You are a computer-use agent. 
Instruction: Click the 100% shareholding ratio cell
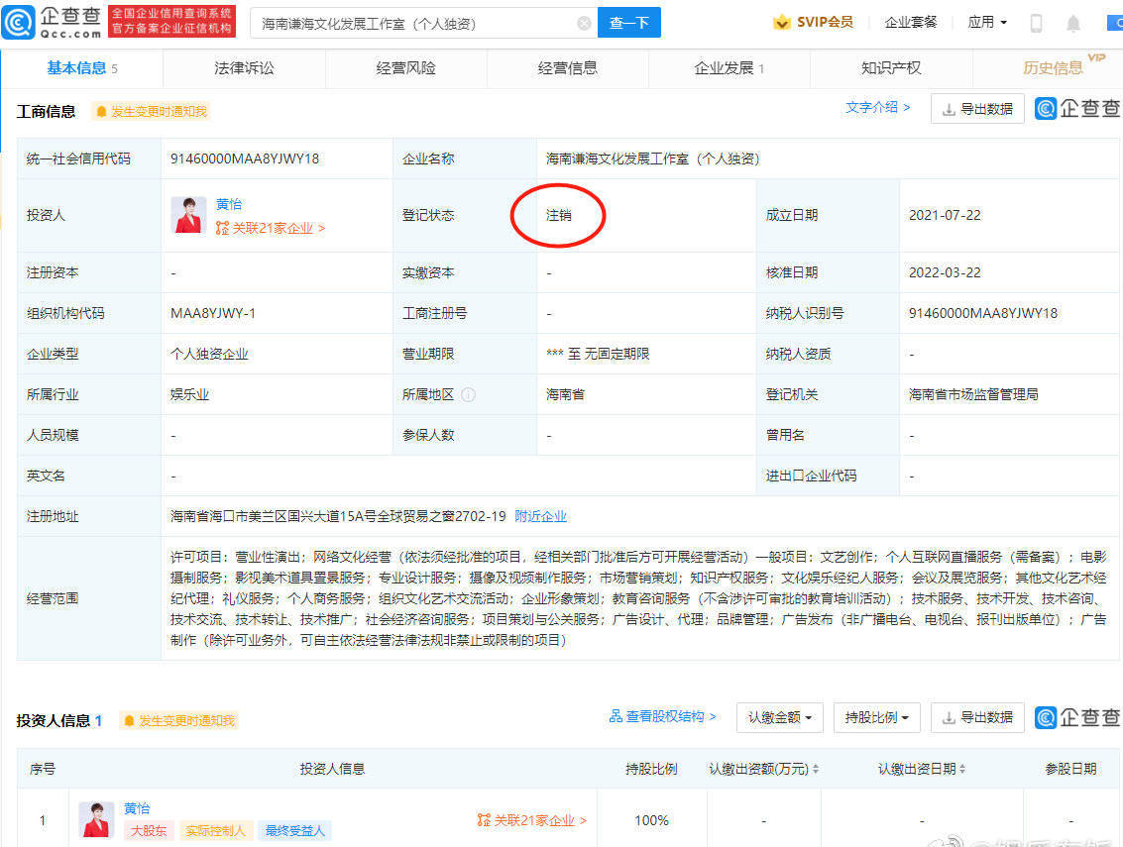652,820
